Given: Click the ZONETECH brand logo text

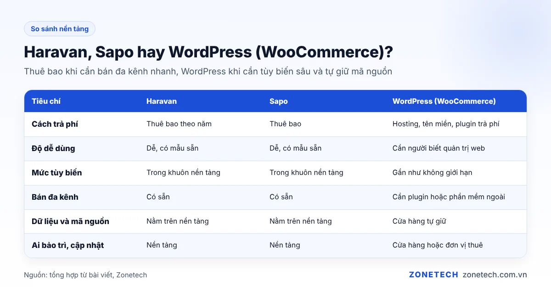Looking at the screenshot, I should [x=433, y=275].
